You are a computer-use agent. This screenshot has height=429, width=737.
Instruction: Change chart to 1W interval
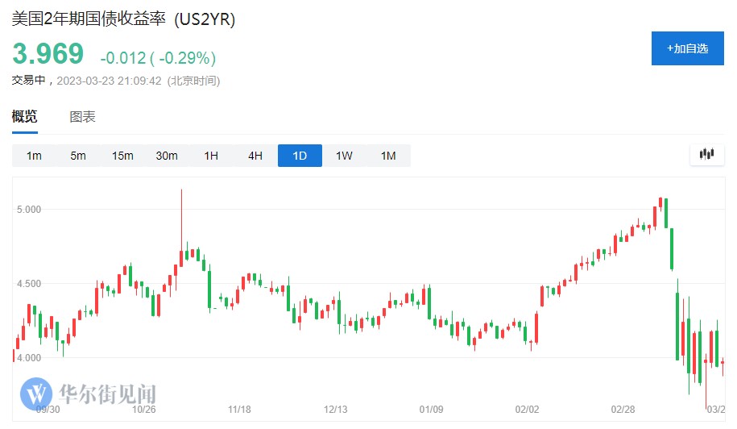pyautogui.click(x=344, y=156)
